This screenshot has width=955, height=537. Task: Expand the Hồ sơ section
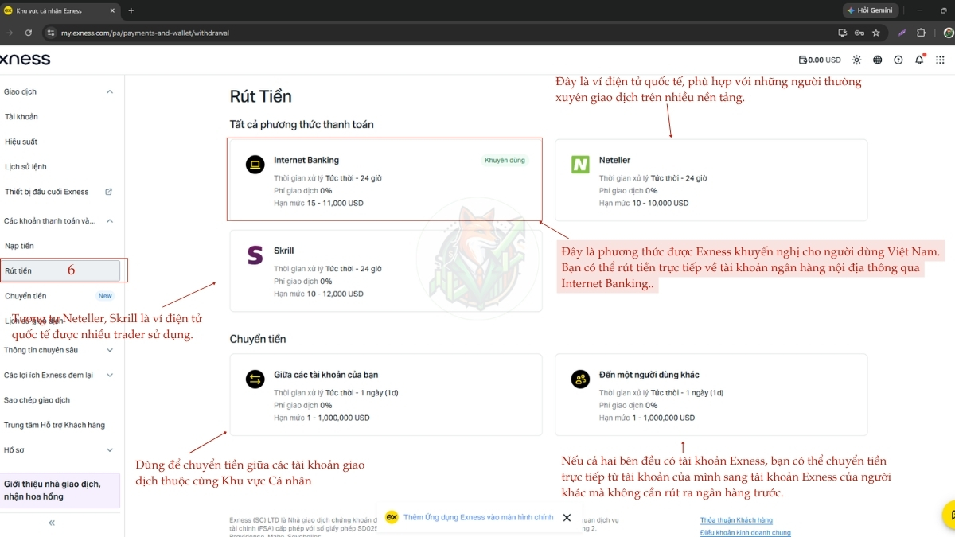point(110,450)
